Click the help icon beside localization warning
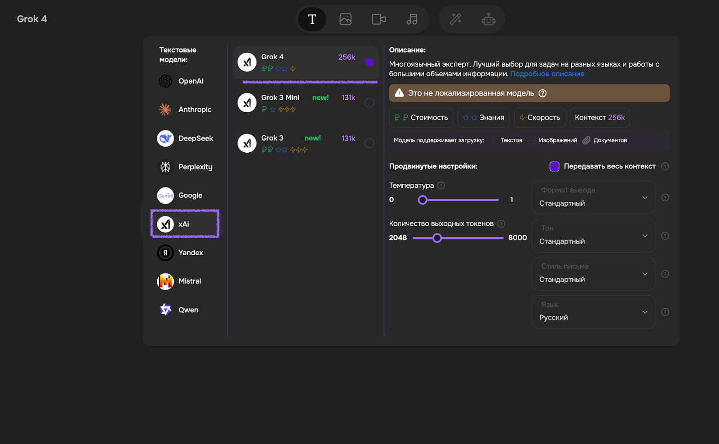 (542, 93)
